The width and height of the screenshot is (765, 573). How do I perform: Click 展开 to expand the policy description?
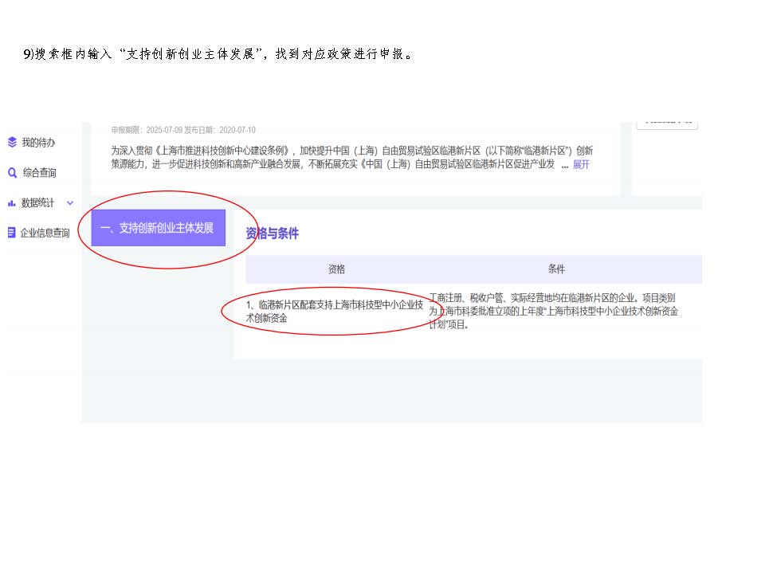[x=581, y=165]
